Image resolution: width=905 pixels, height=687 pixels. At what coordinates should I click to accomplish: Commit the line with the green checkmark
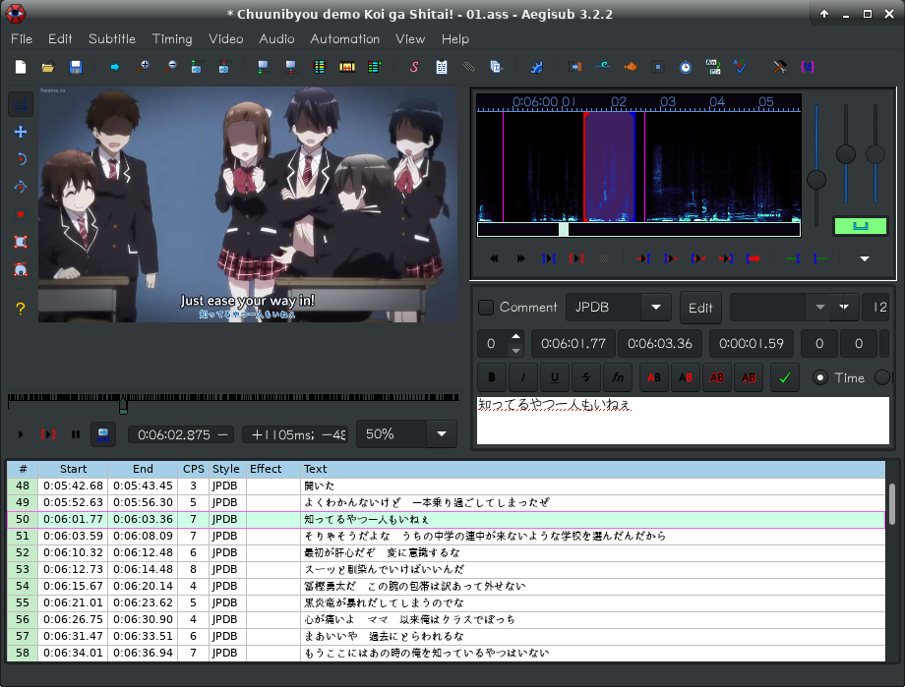(784, 377)
